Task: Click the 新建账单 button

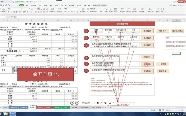Action: pos(162,71)
